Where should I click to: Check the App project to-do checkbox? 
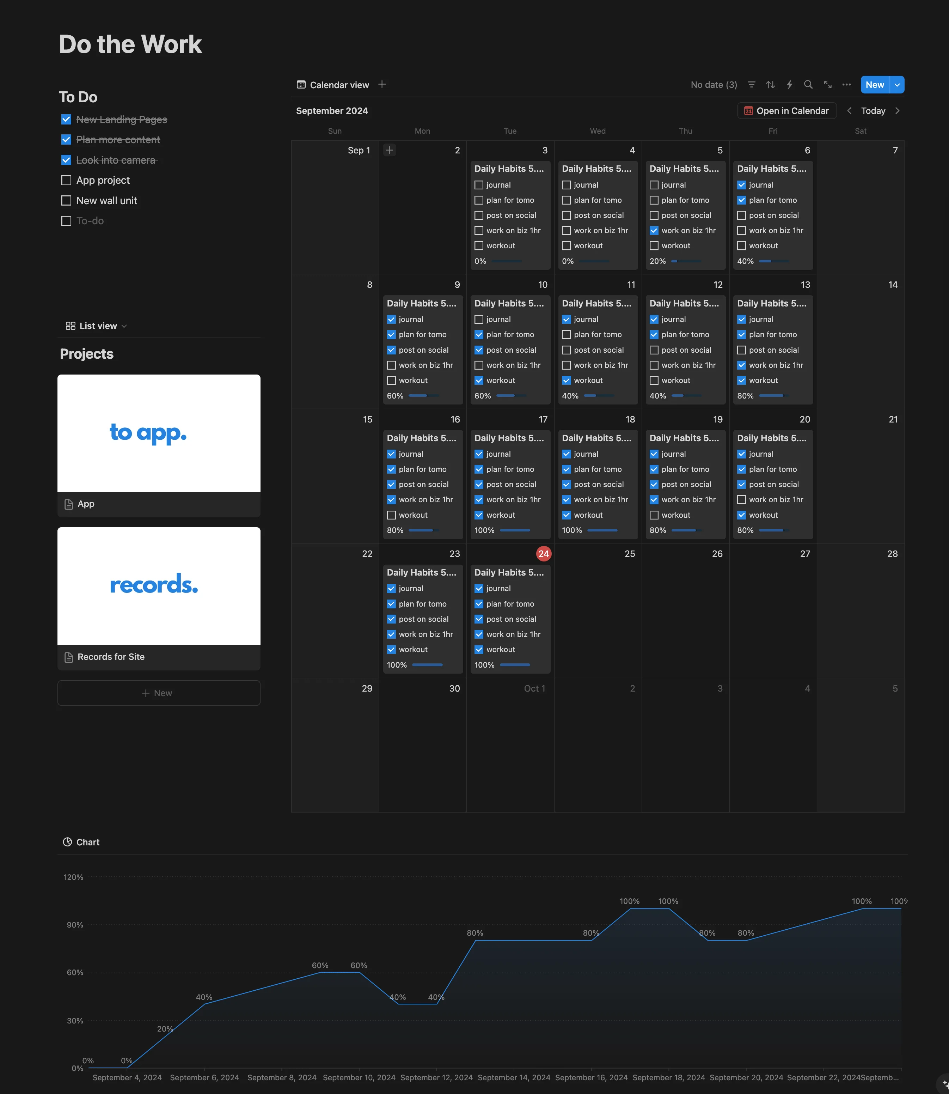click(66, 180)
